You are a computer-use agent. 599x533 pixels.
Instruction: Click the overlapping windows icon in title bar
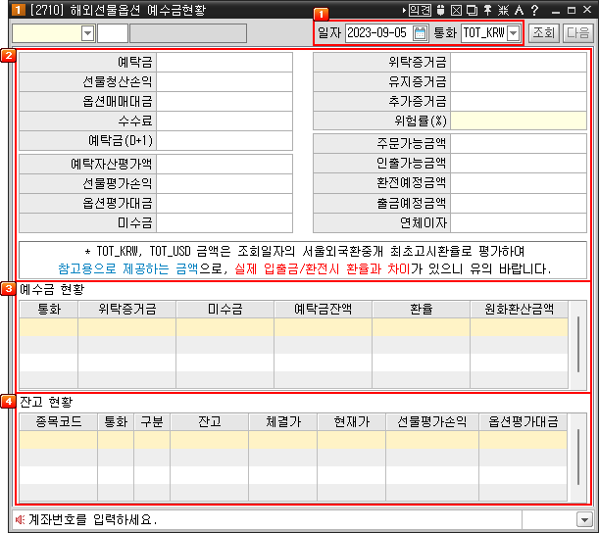pos(472,10)
